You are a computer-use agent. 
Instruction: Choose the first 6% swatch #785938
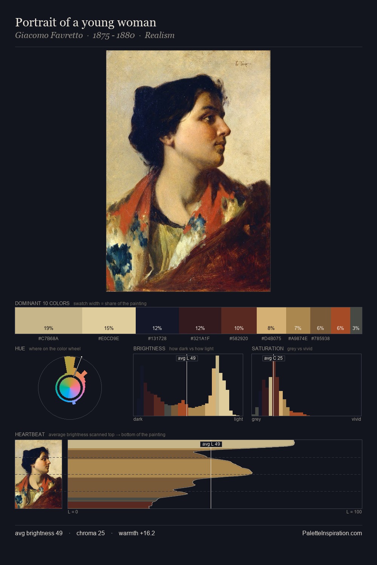click(x=320, y=321)
